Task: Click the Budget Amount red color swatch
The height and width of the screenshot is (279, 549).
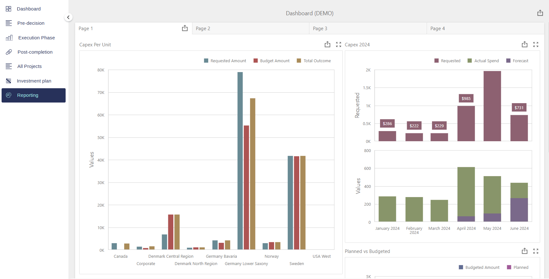Action: tap(255, 61)
